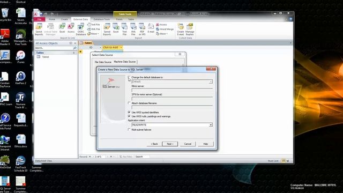This screenshot has width=343, height=193.
Task: Click navigation pane Search box
Action: tap(54, 48)
